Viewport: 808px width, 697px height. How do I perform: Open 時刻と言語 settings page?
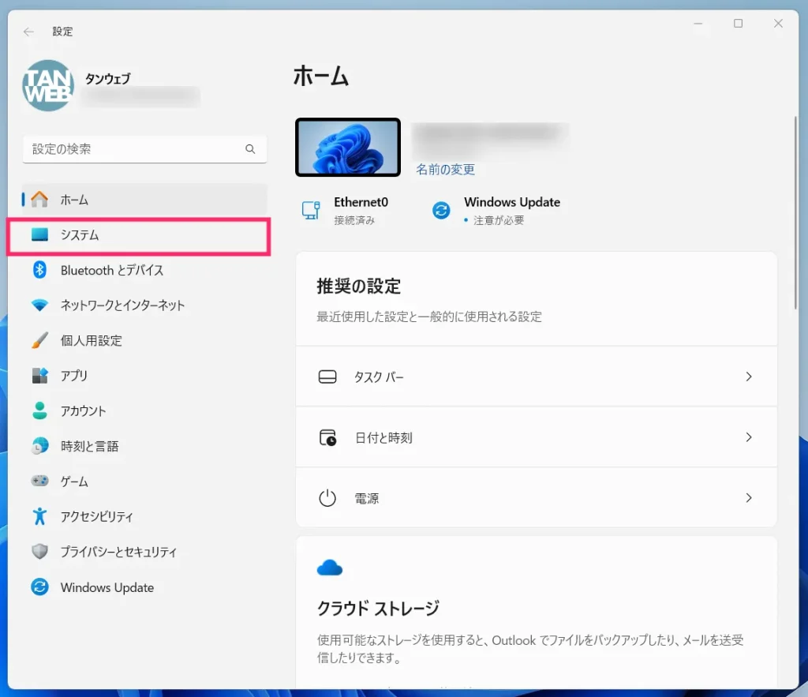pos(145,446)
